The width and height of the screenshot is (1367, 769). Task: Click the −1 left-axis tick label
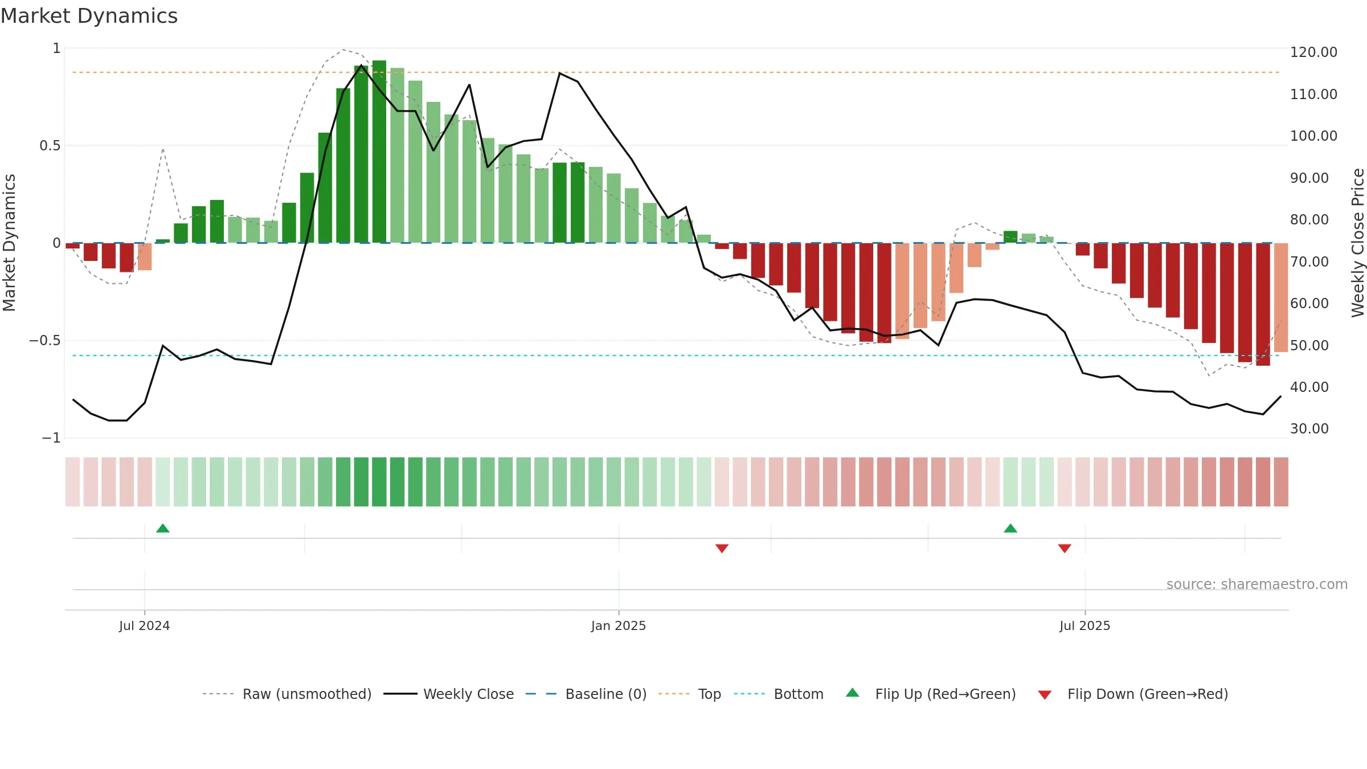51,438
